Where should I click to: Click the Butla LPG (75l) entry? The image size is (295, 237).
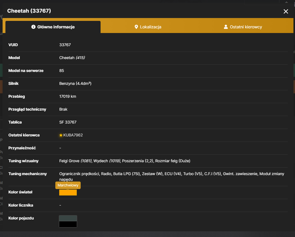tap(126, 174)
